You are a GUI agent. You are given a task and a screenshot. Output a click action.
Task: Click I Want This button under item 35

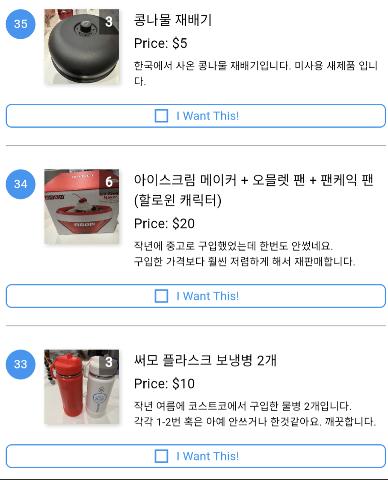[196, 116]
